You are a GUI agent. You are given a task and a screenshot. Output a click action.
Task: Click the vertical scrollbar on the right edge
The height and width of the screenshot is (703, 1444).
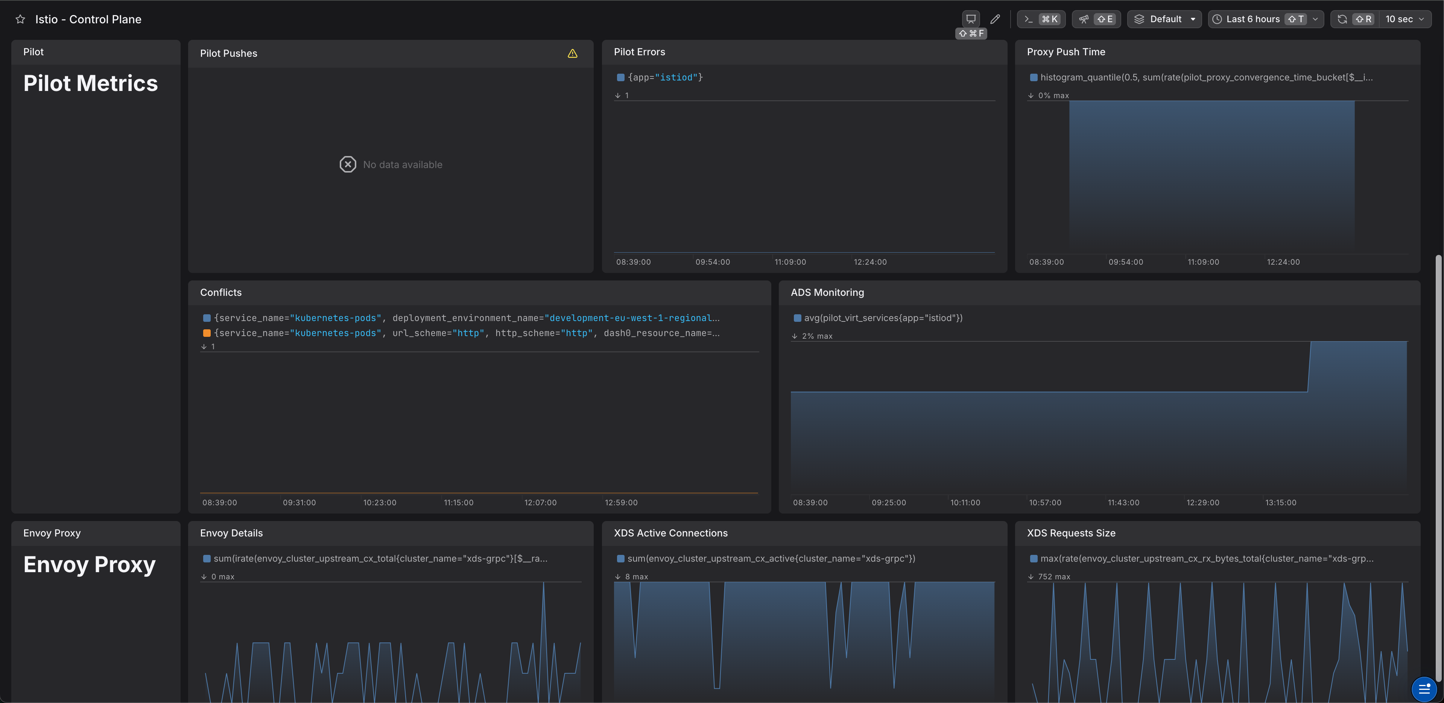[1438, 448]
